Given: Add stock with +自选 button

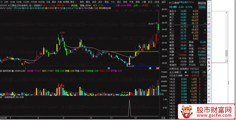Looking at the screenshot, I should [x=157, y=2].
